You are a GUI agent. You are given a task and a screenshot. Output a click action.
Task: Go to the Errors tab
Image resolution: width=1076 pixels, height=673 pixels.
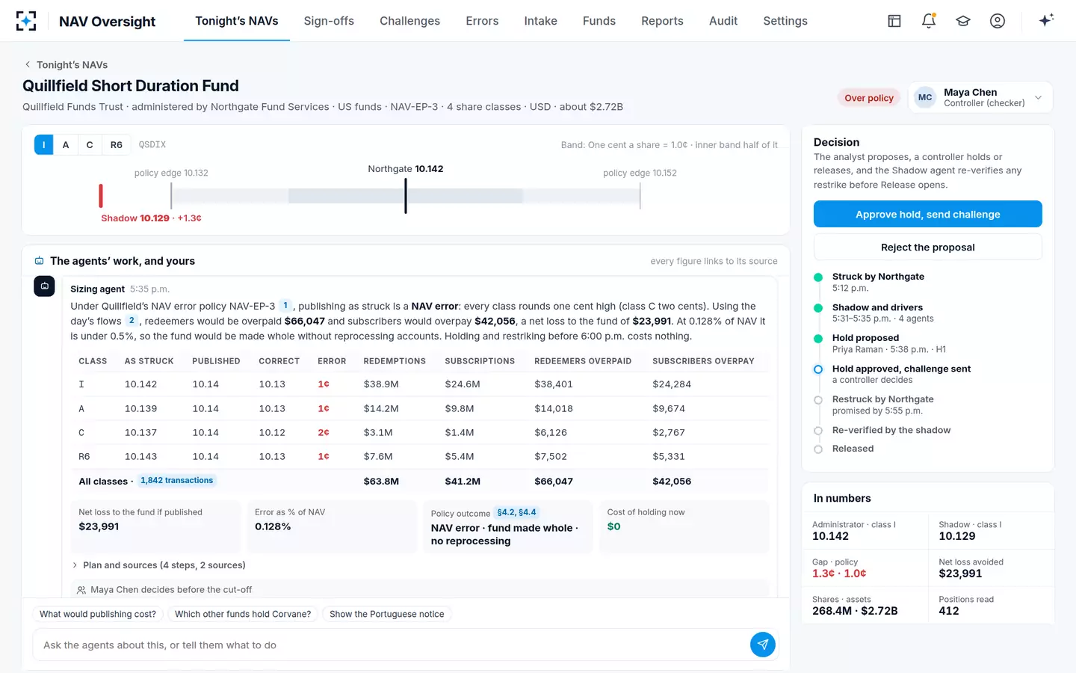click(x=482, y=21)
